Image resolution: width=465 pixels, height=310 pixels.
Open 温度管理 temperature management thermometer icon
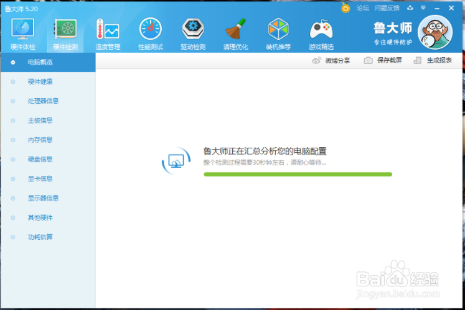(x=108, y=29)
